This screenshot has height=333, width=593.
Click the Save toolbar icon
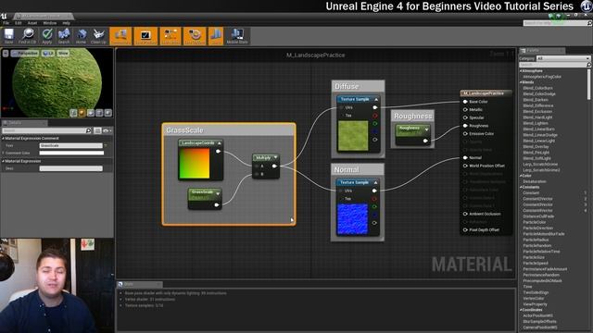pyautogui.click(x=8, y=36)
